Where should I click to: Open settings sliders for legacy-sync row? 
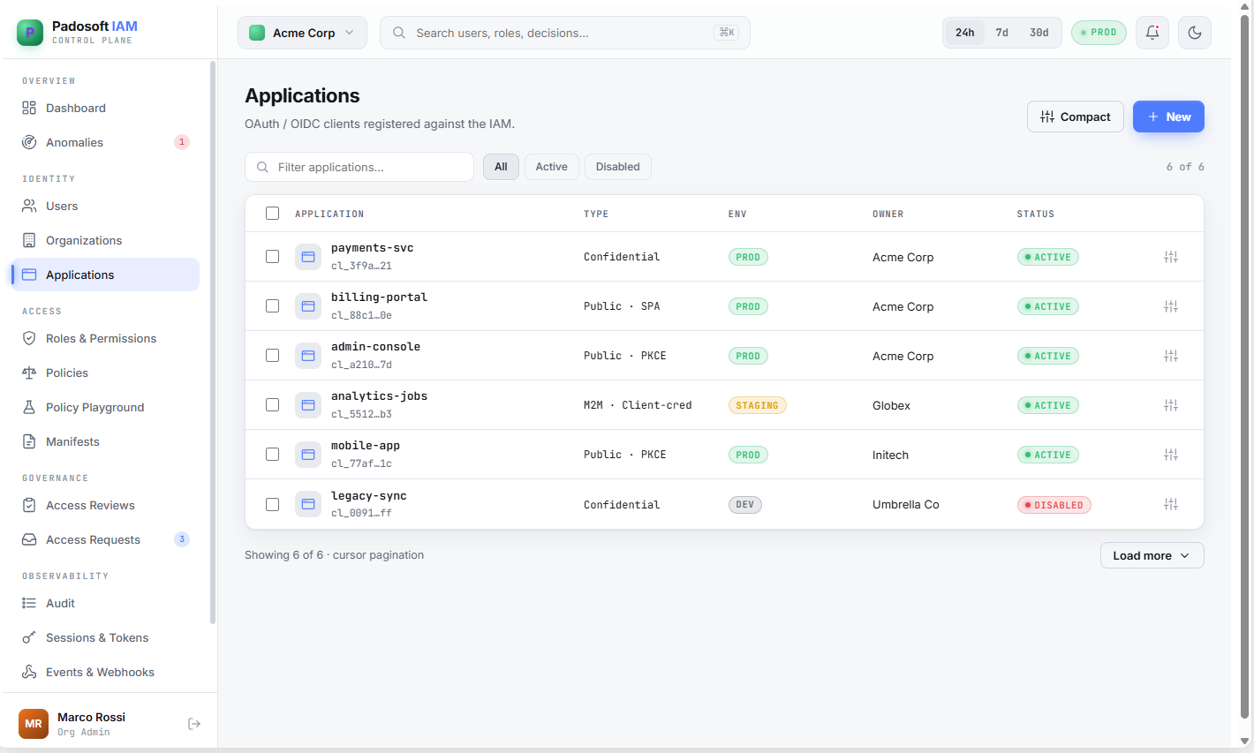(1171, 504)
